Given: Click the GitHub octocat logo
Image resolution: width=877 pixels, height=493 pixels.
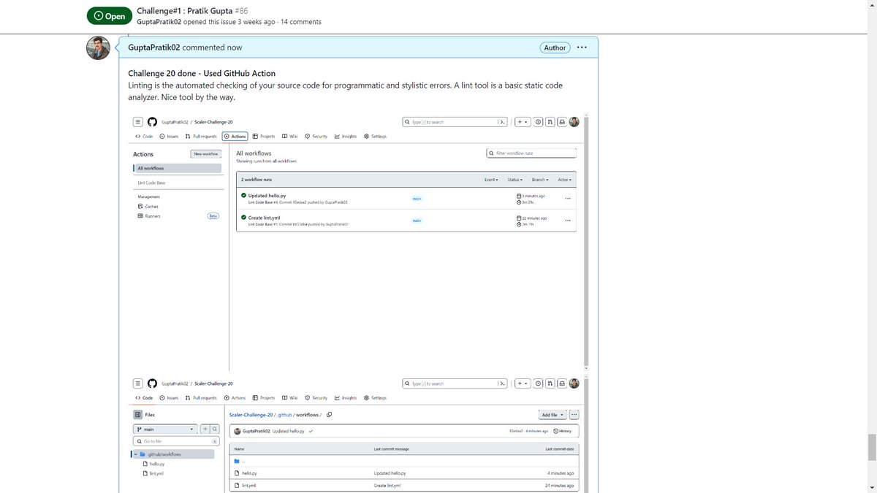Looking at the screenshot, I should pyautogui.click(x=152, y=122).
